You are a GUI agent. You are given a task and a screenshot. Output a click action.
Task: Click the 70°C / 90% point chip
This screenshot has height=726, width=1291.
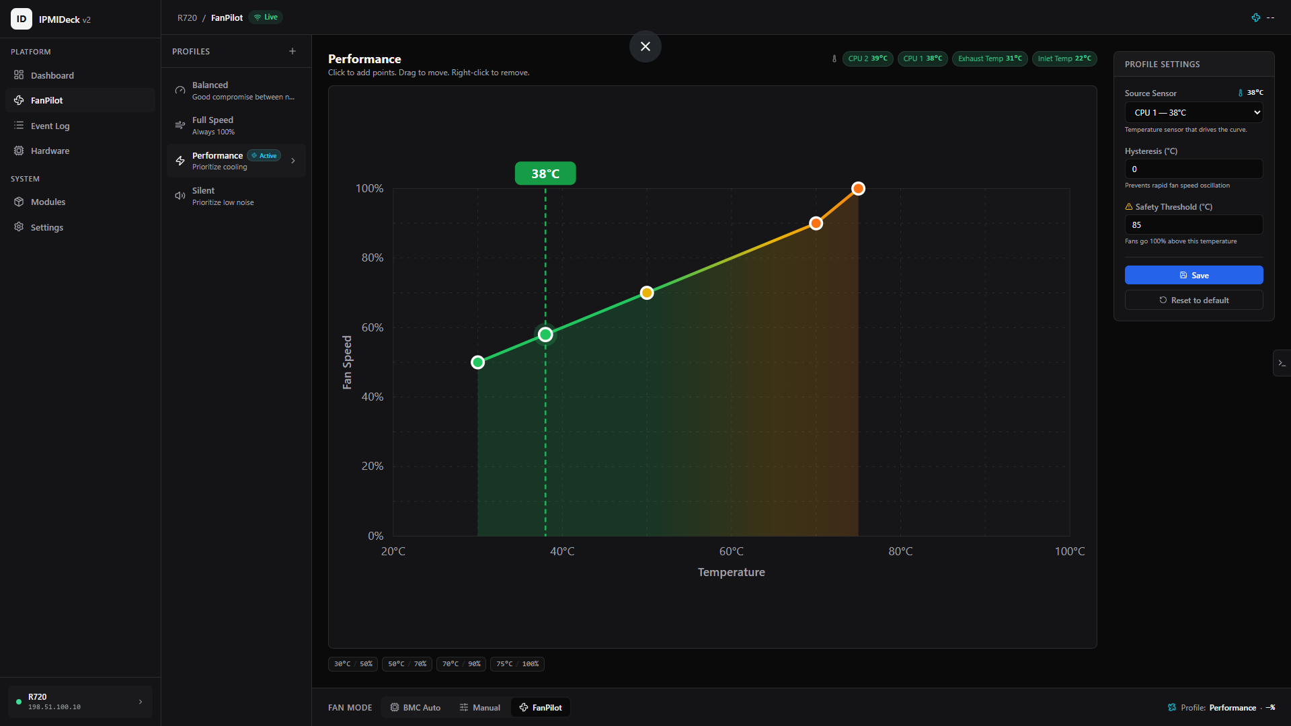click(x=461, y=664)
